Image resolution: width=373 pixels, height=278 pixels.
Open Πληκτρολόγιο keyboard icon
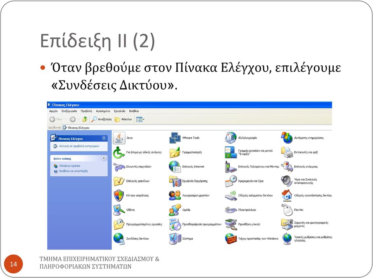click(231, 210)
